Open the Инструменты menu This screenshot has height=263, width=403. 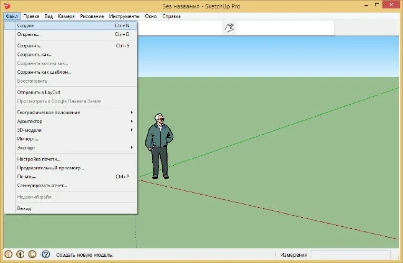(124, 16)
